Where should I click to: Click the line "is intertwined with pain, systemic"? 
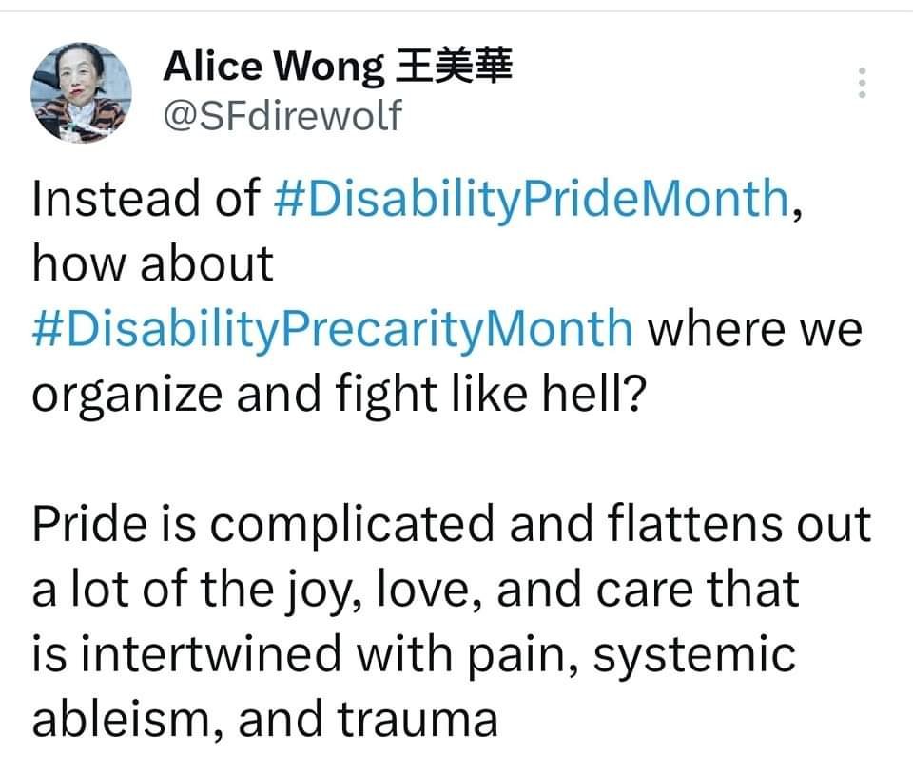click(x=413, y=655)
